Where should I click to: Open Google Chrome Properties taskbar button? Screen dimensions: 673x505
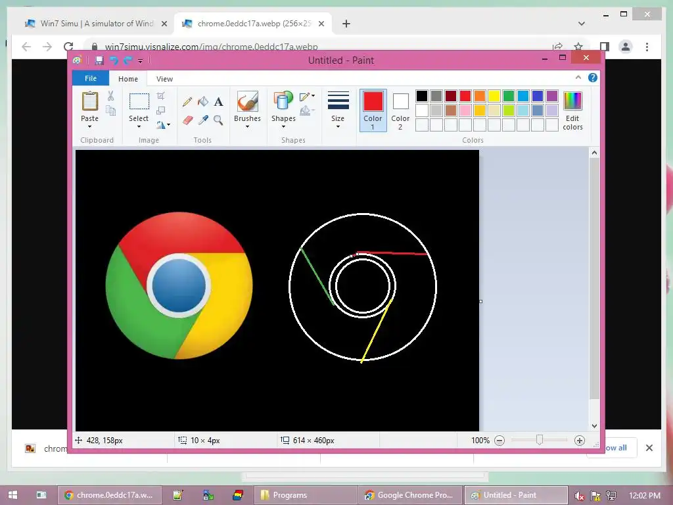pyautogui.click(x=410, y=495)
